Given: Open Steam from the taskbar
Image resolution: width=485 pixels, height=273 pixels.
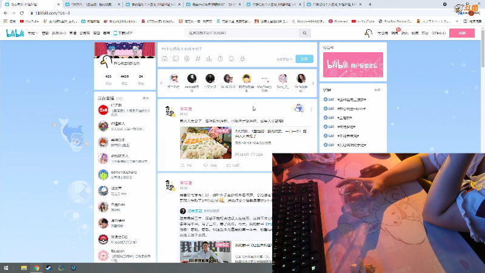Looking at the screenshot, I should (x=48, y=268).
